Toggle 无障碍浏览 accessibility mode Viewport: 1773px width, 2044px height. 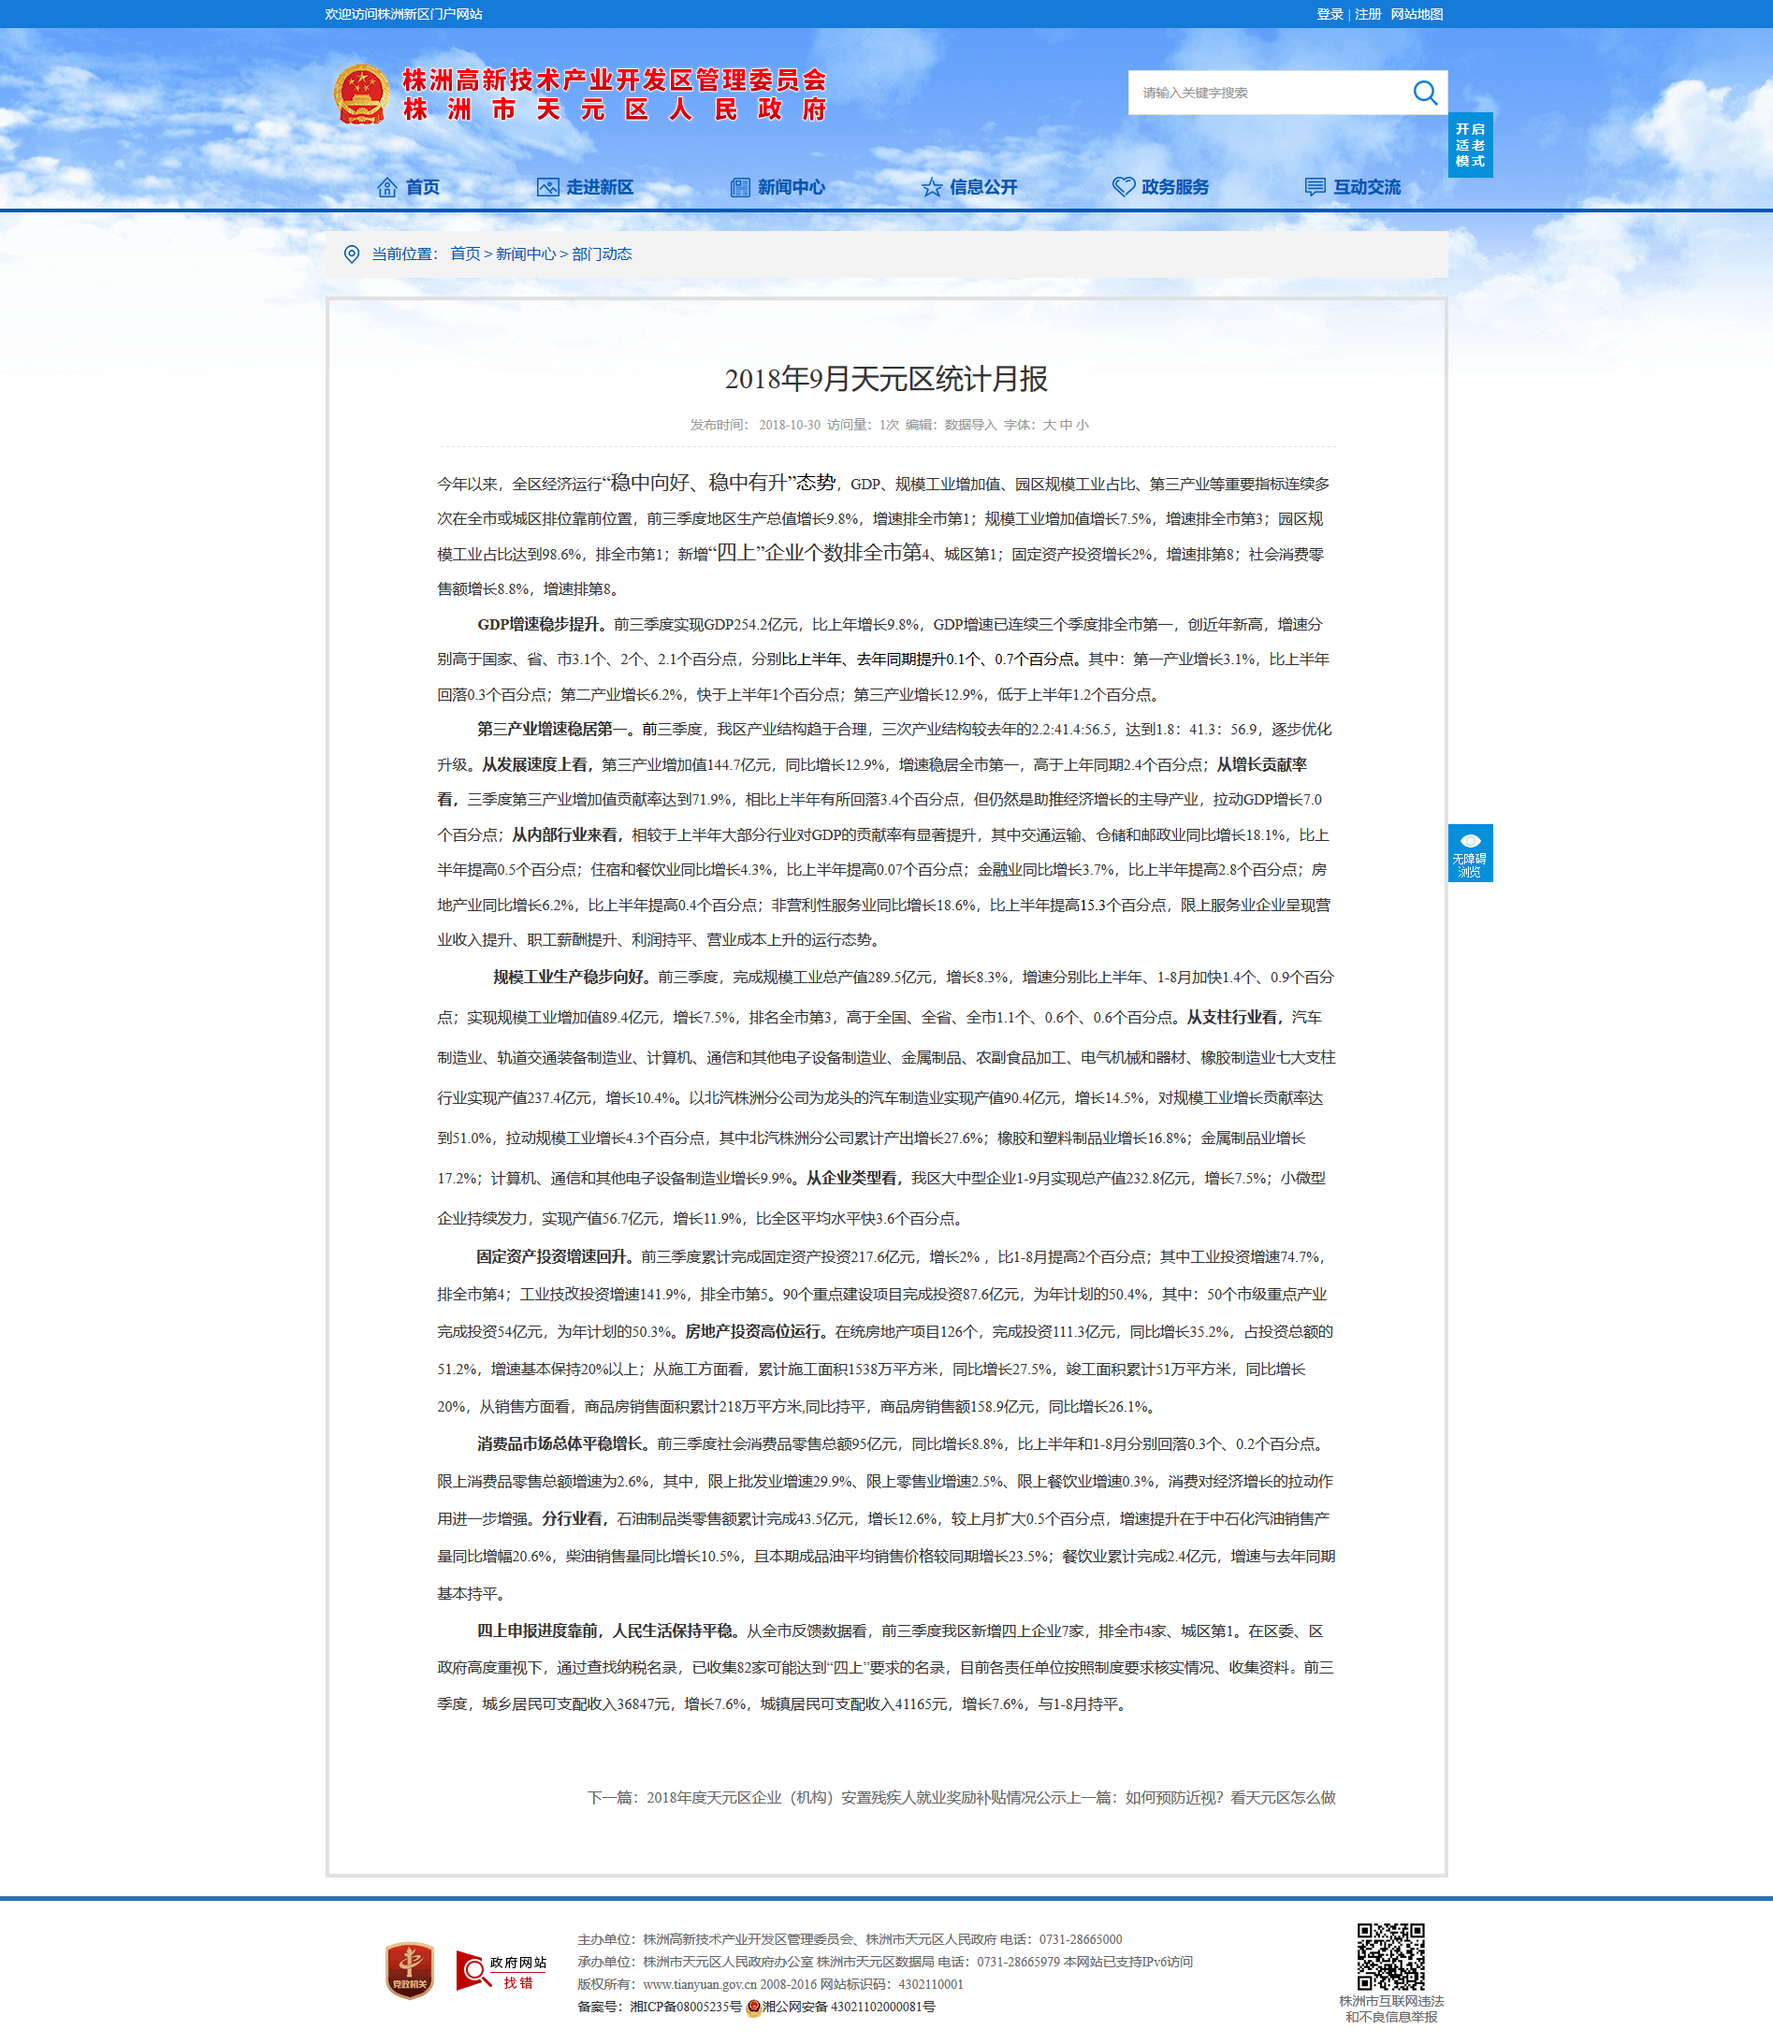click(x=1470, y=853)
